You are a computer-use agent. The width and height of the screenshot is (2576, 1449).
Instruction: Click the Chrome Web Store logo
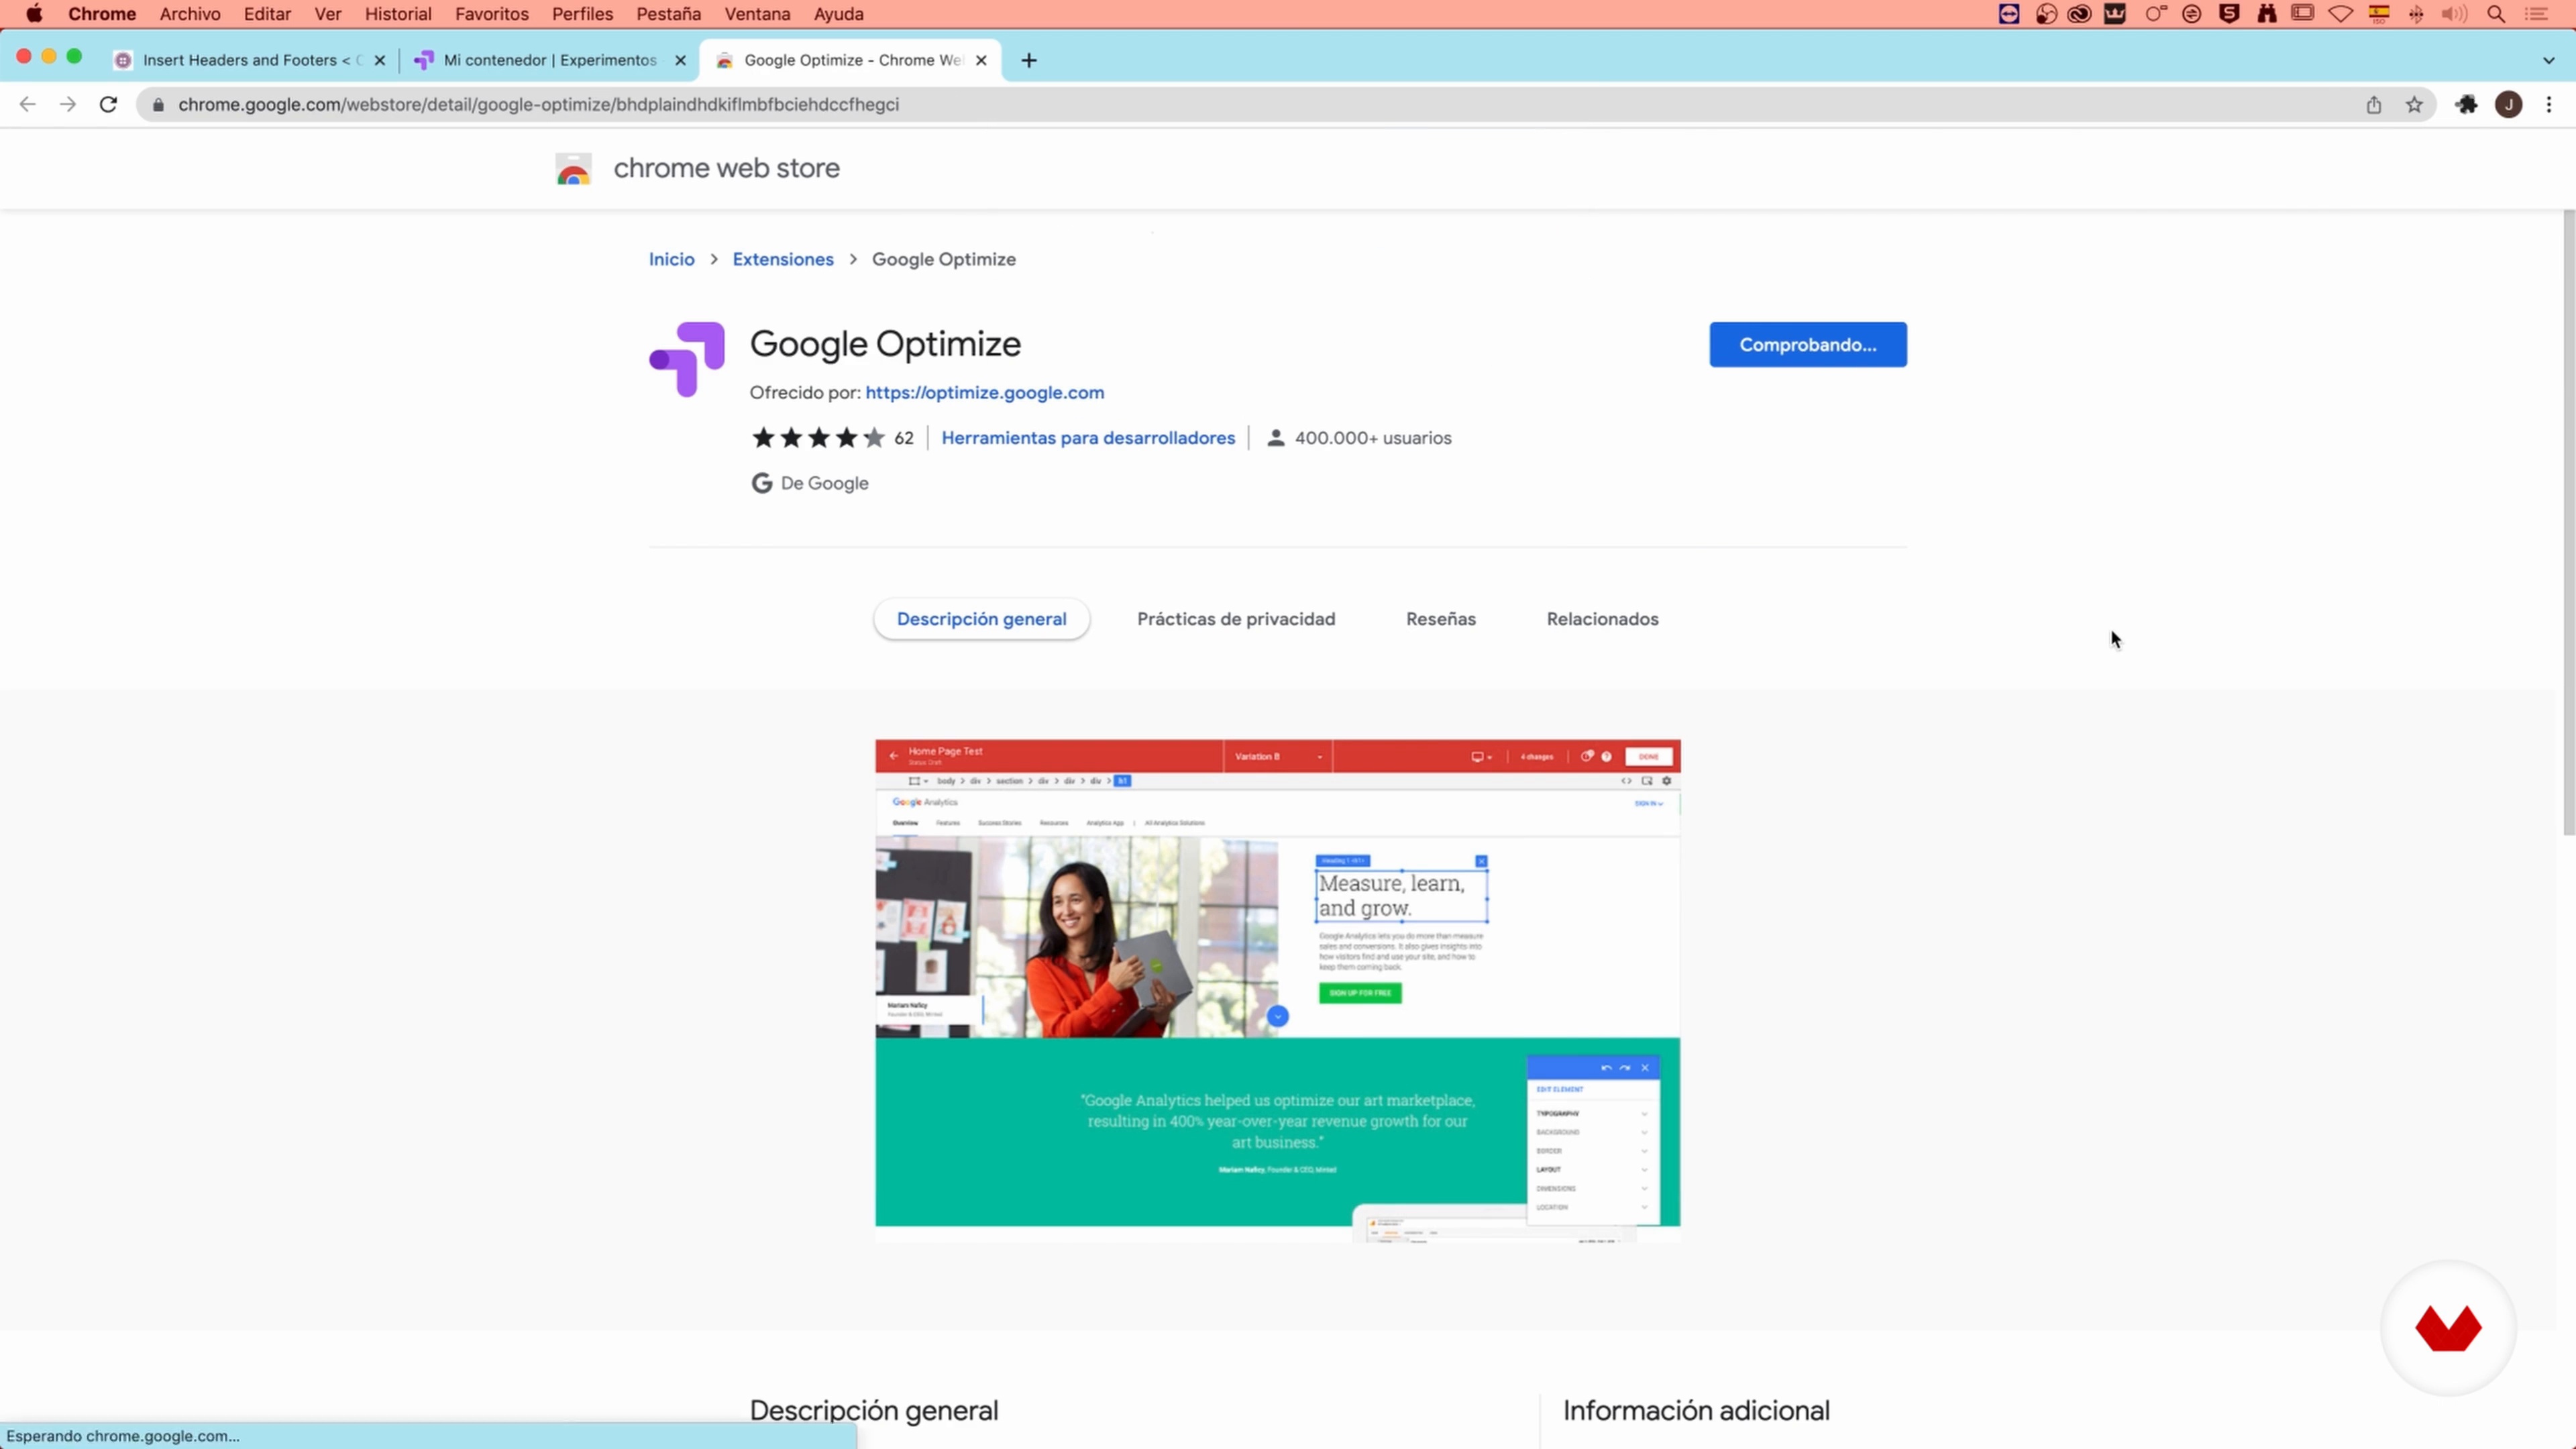click(574, 168)
